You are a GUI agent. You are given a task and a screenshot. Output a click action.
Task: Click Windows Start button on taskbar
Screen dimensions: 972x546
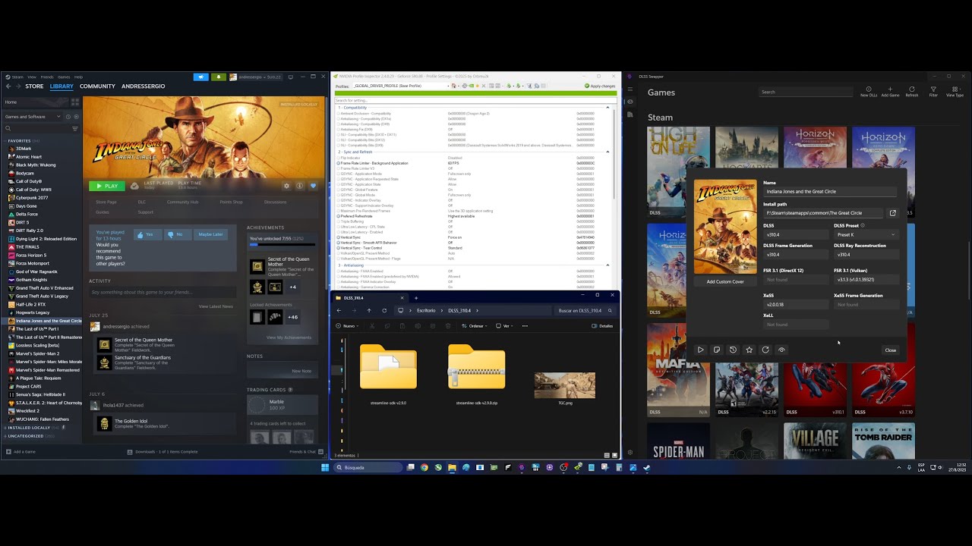click(x=325, y=467)
